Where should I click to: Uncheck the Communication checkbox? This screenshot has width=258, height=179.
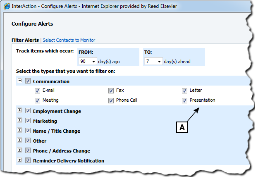28,81
